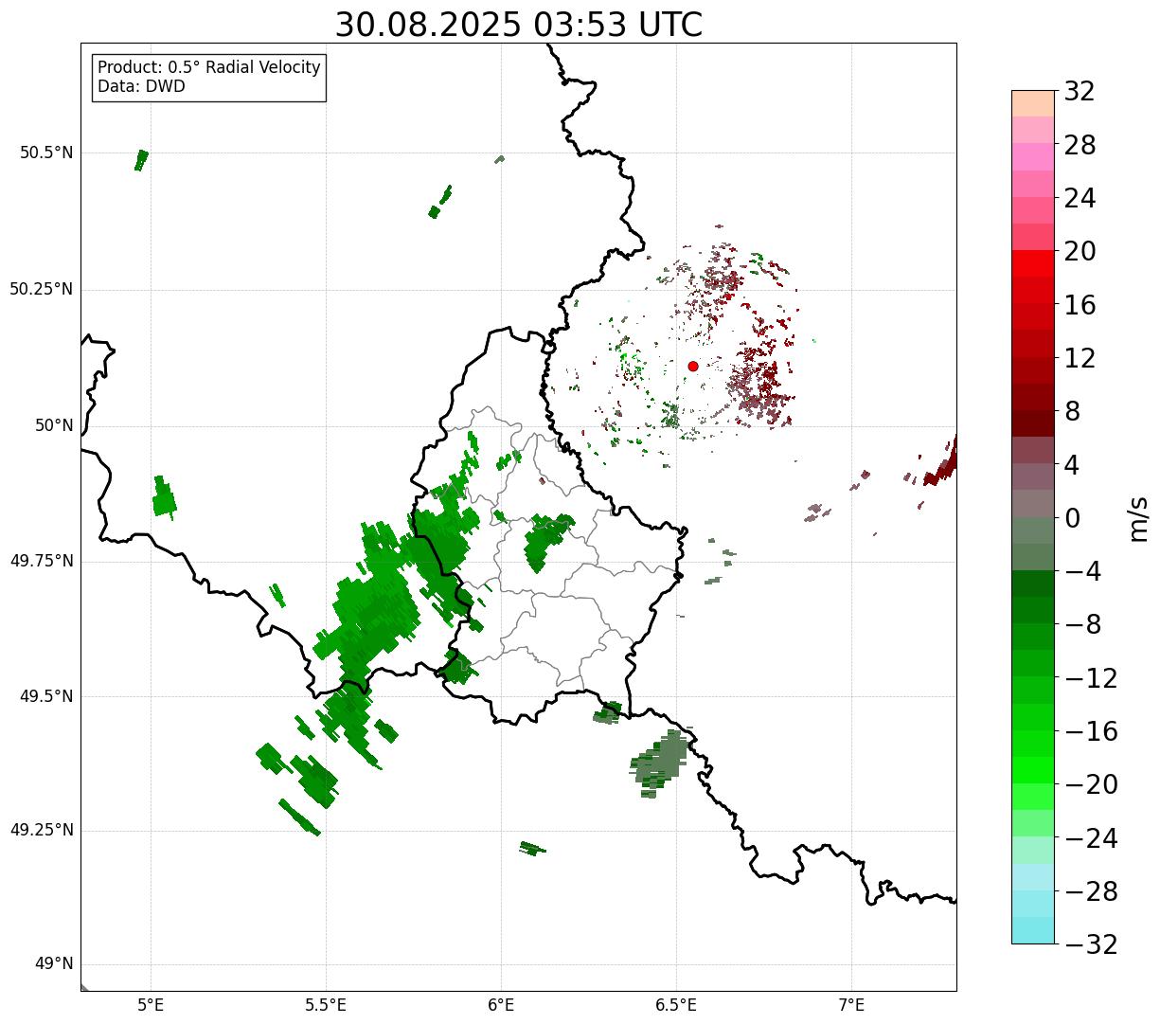The height and width of the screenshot is (1024, 1160).
Task: Click the colorbar tick label 4
Action: [1072, 465]
